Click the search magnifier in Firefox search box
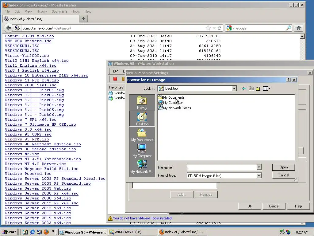 coord(288,28)
